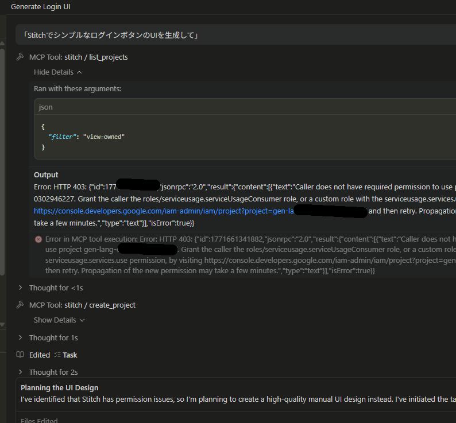Image resolution: width=456 pixels, height=423 pixels.
Task: Expand the 'Thought for 1s' section
Action: pos(21,337)
